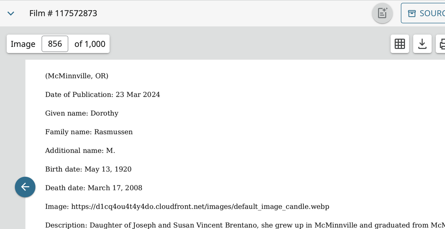Click the 'Additional name: M.' line

click(x=80, y=151)
